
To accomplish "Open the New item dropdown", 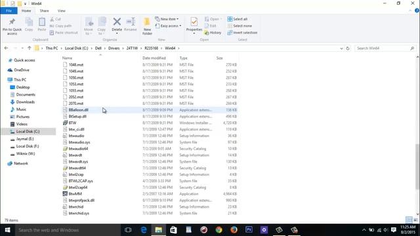I will (167, 19).
